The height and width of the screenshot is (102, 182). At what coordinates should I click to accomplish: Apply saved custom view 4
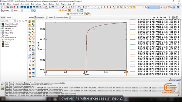click(110, 7)
